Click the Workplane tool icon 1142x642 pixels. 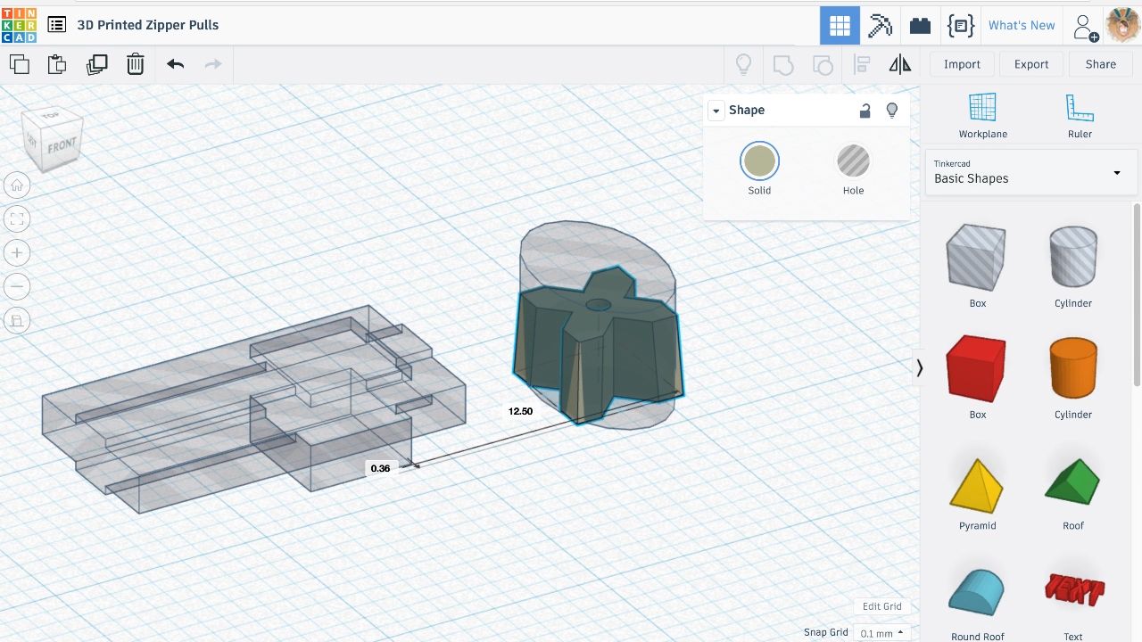tap(982, 116)
